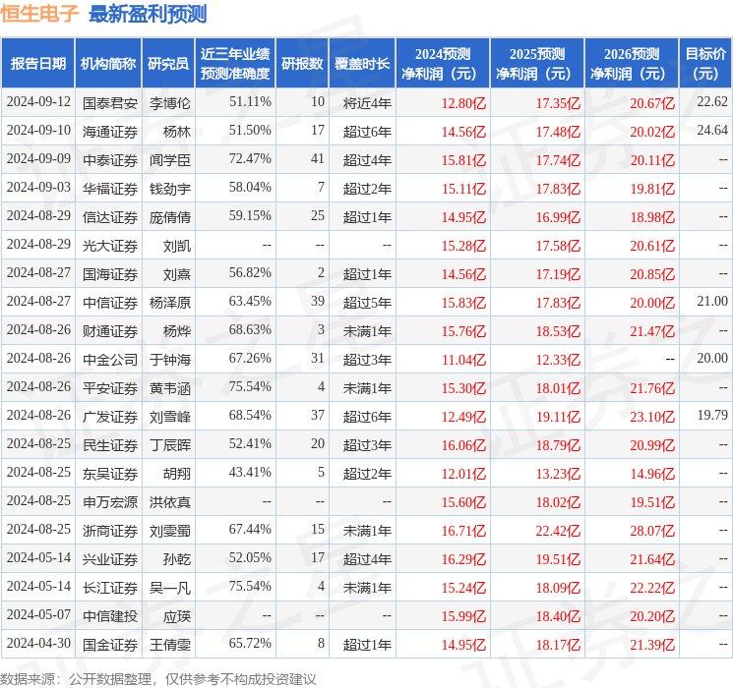Click researcher name 庞倩倩
Image resolution: width=733 pixels, height=688 pixels.
[x=170, y=217]
